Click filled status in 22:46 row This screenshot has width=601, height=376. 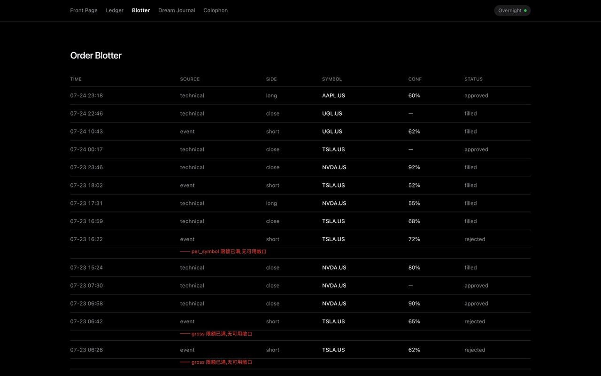471,113
